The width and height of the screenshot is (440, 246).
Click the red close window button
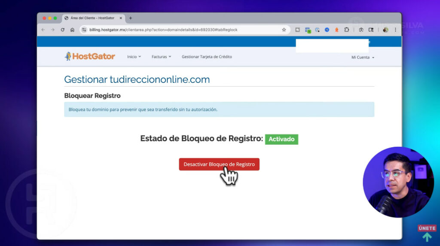pyautogui.click(x=44, y=18)
